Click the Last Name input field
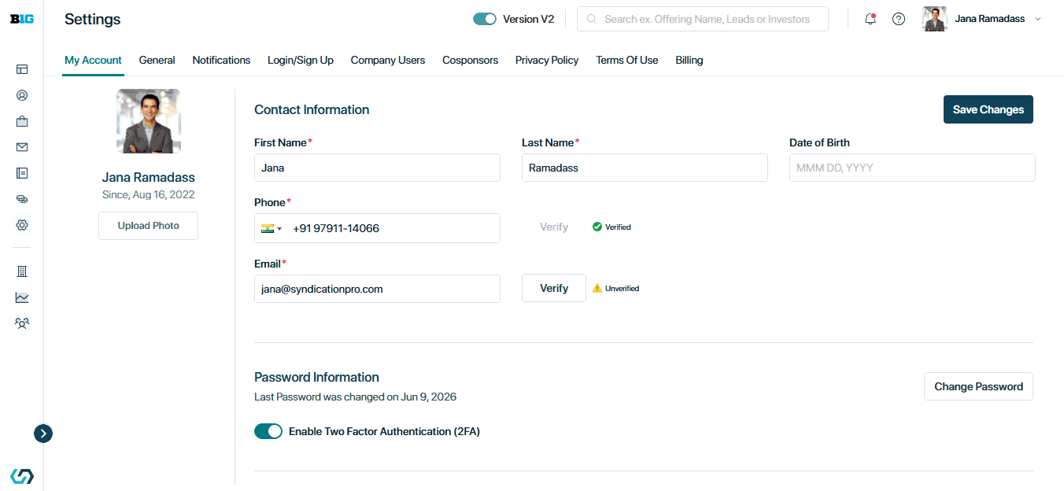 (x=645, y=168)
